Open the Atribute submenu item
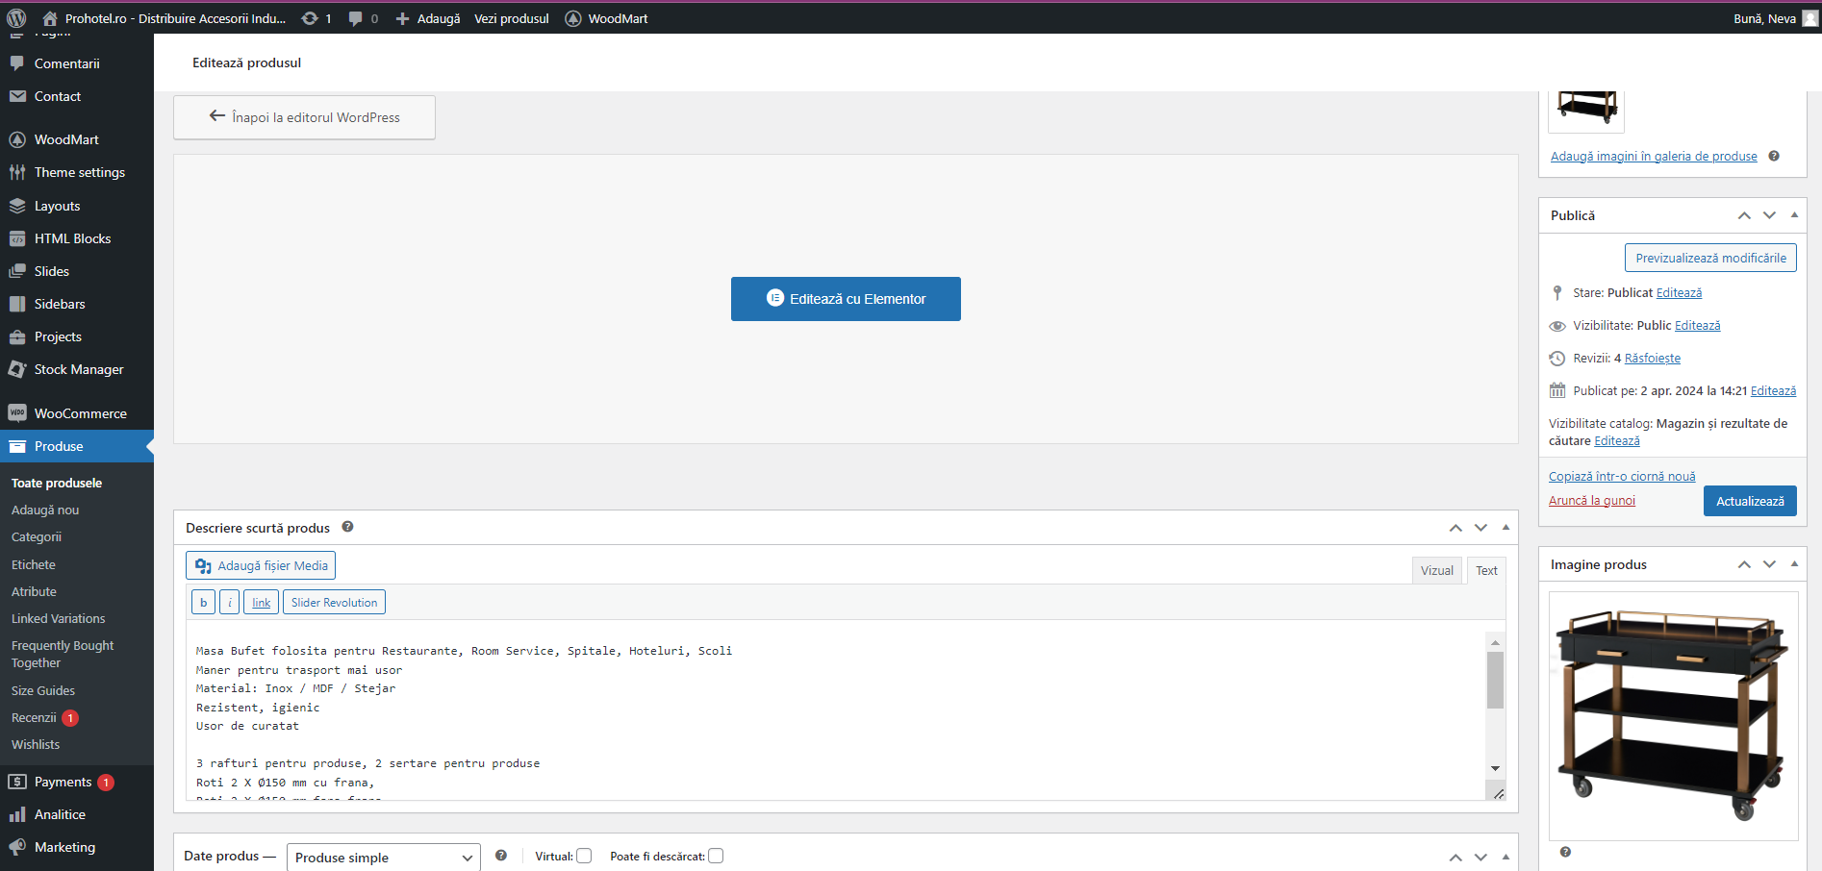Screen dimensions: 1822x871 (x=34, y=591)
